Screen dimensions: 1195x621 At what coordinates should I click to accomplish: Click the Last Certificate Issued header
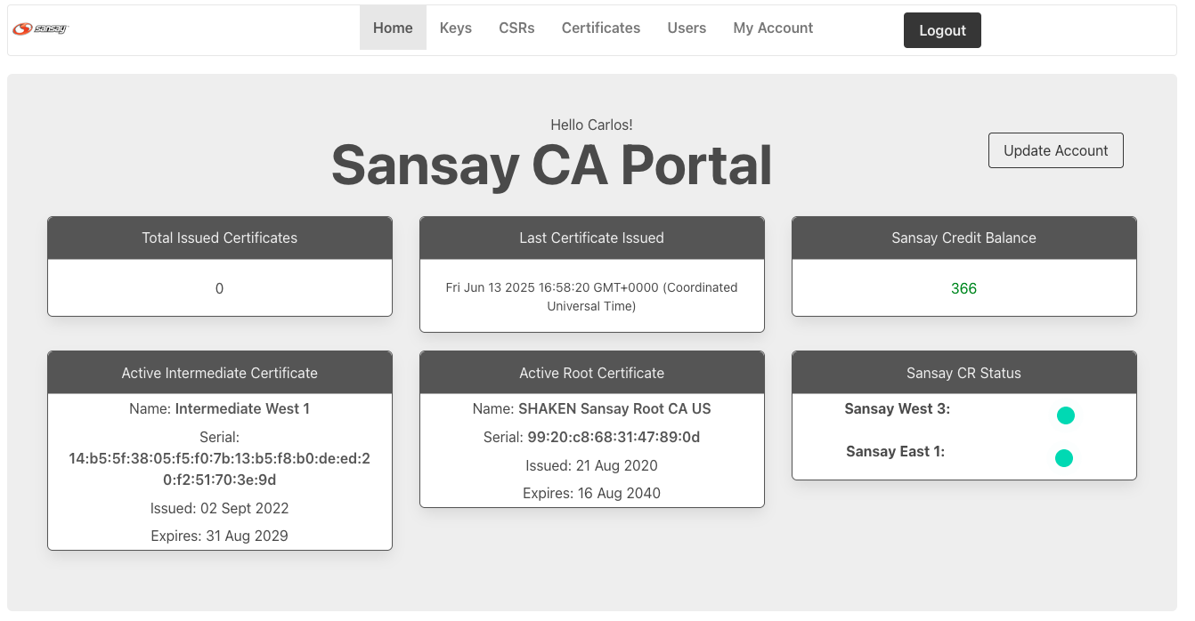coord(592,238)
